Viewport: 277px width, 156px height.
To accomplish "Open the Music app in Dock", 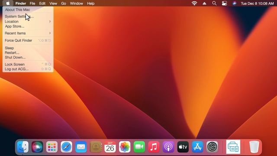I will (x=154, y=147).
